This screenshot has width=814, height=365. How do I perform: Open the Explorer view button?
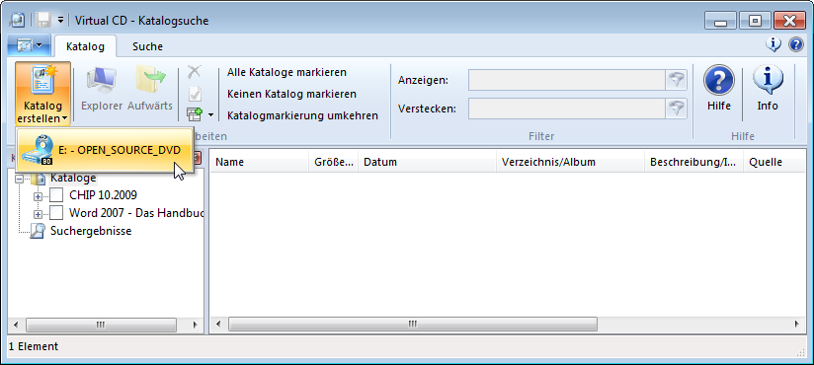(102, 88)
